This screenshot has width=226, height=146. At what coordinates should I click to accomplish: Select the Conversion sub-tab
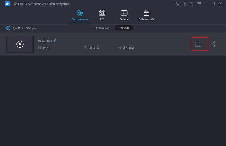(103, 28)
